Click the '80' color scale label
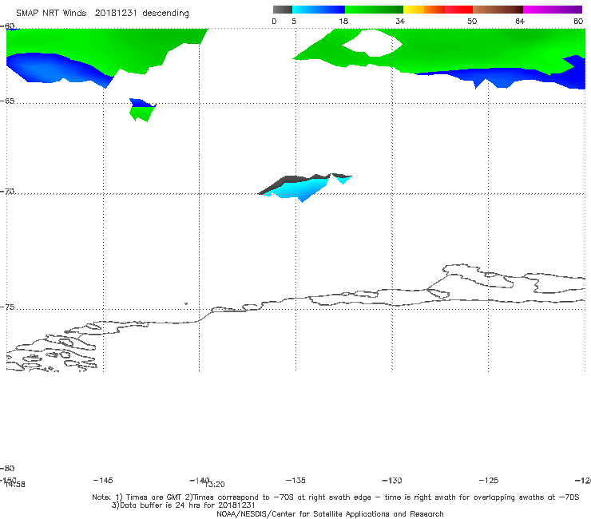This screenshot has height=519, width=591. (578, 22)
